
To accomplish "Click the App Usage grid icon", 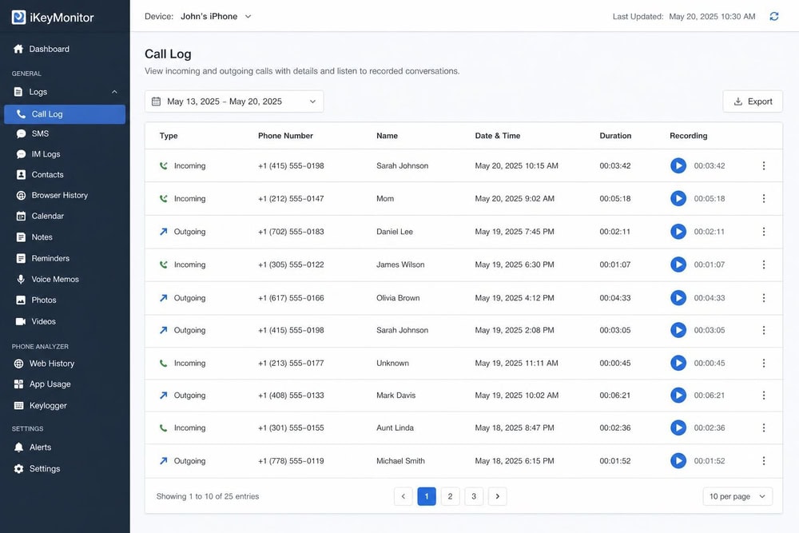I will pos(19,384).
